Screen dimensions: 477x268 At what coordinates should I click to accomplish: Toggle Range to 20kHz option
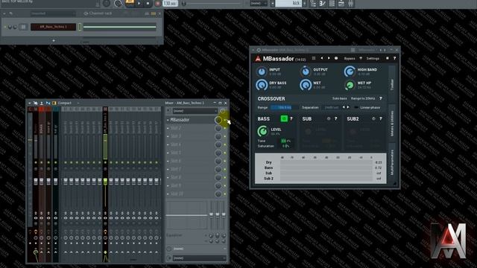[363, 98]
